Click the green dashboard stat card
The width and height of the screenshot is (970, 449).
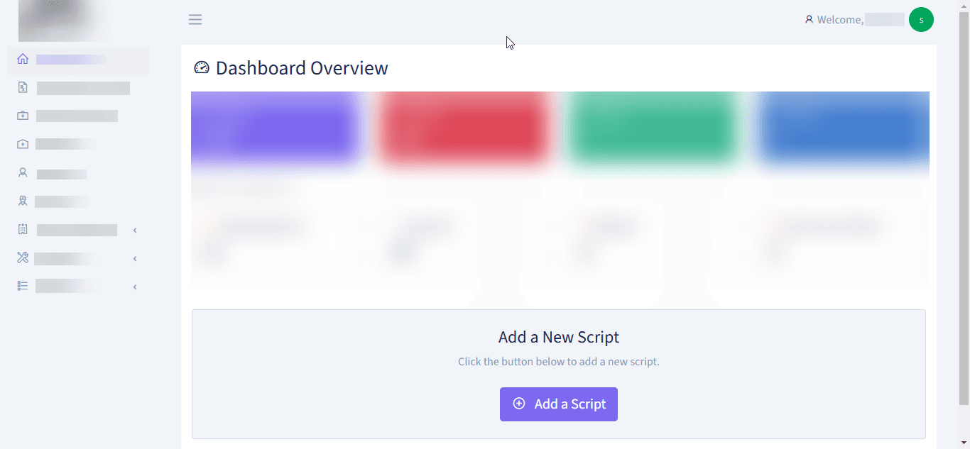[x=653, y=129]
